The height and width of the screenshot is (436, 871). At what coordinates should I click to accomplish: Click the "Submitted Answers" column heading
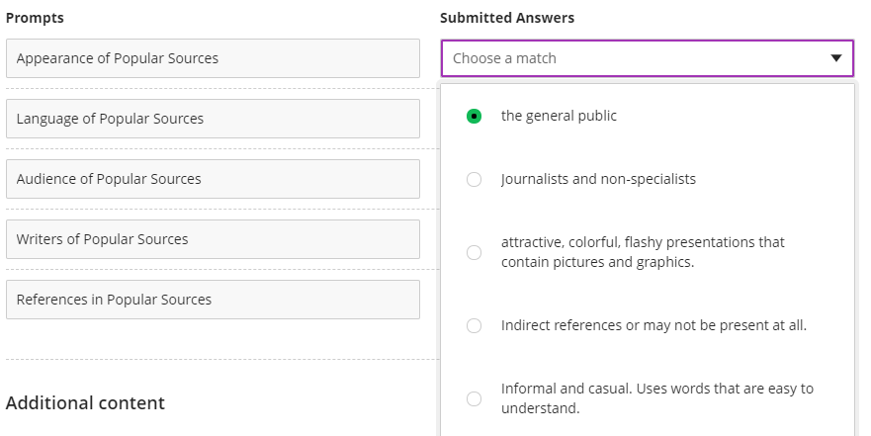coord(506,18)
